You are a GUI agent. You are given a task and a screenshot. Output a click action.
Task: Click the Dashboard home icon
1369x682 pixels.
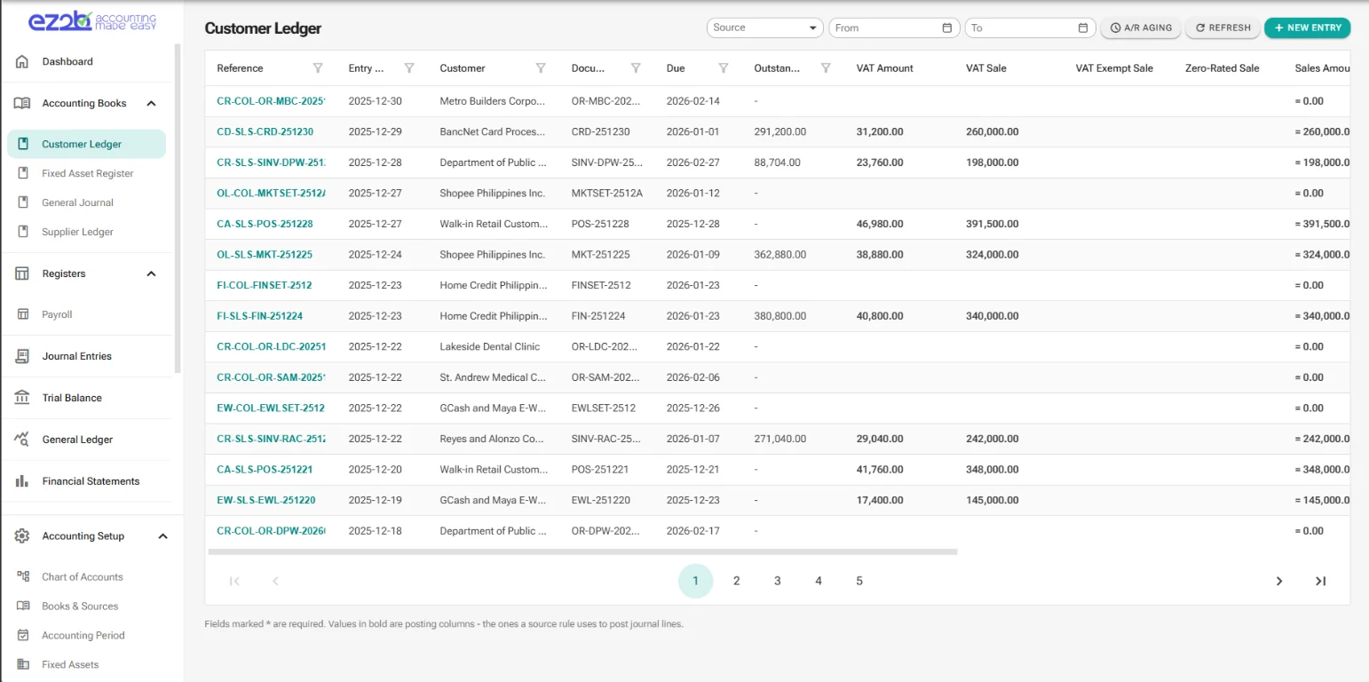(x=22, y=61)
